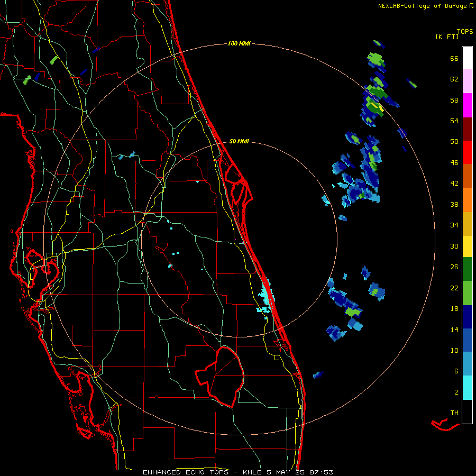Click the legend value 34

tap(454, 225)
